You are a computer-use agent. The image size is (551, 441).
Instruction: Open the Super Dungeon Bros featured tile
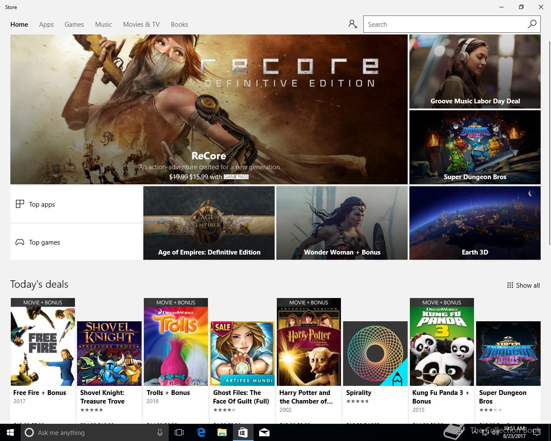(x=475, y=147)
